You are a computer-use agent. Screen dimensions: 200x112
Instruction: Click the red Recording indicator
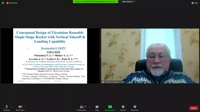point(12,3)
